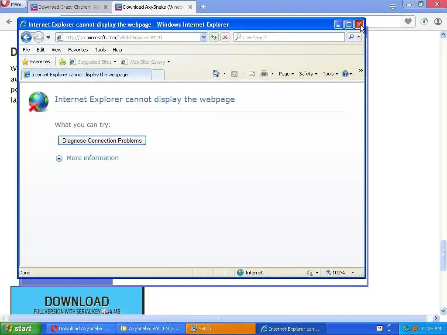This screenshot has width=447, height=335.
Task: Open Opera user account icon
Action: pyautogui.click(x=438, y=22)
